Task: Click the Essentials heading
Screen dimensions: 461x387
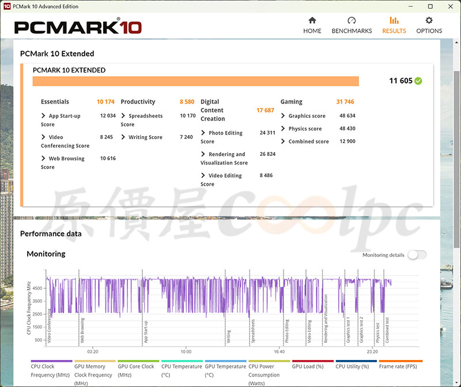Action: point(55,102)
